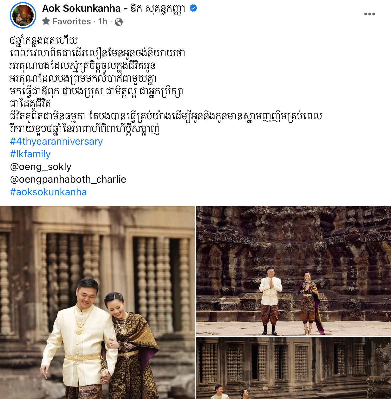Click the globe public privacy icon

coord(119,22)
